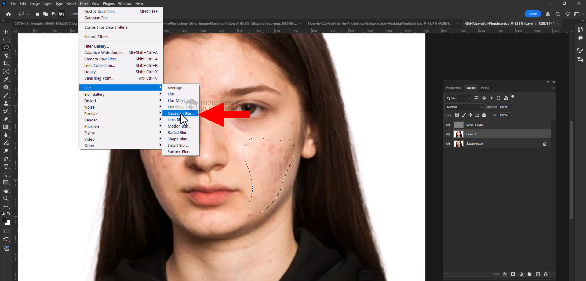Create a new group with folder icon

click(x=530, y=274)
